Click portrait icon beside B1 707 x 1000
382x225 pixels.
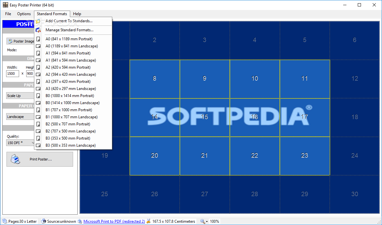pos(38,110)
